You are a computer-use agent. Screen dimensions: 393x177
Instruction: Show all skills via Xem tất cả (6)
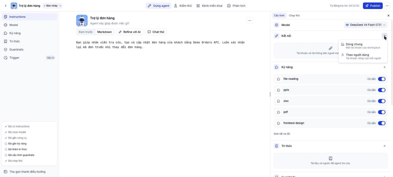pyautogui.click(x=282, y=134)
